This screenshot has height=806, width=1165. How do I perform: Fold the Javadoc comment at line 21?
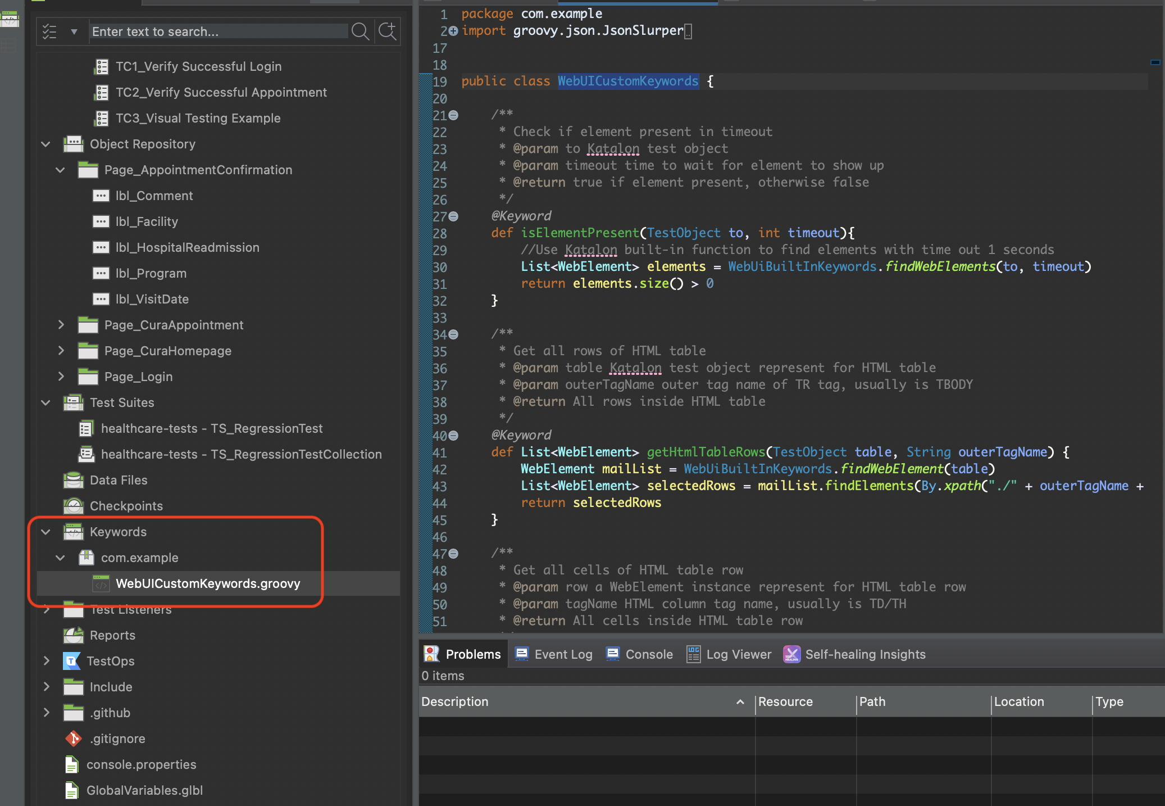454,115
